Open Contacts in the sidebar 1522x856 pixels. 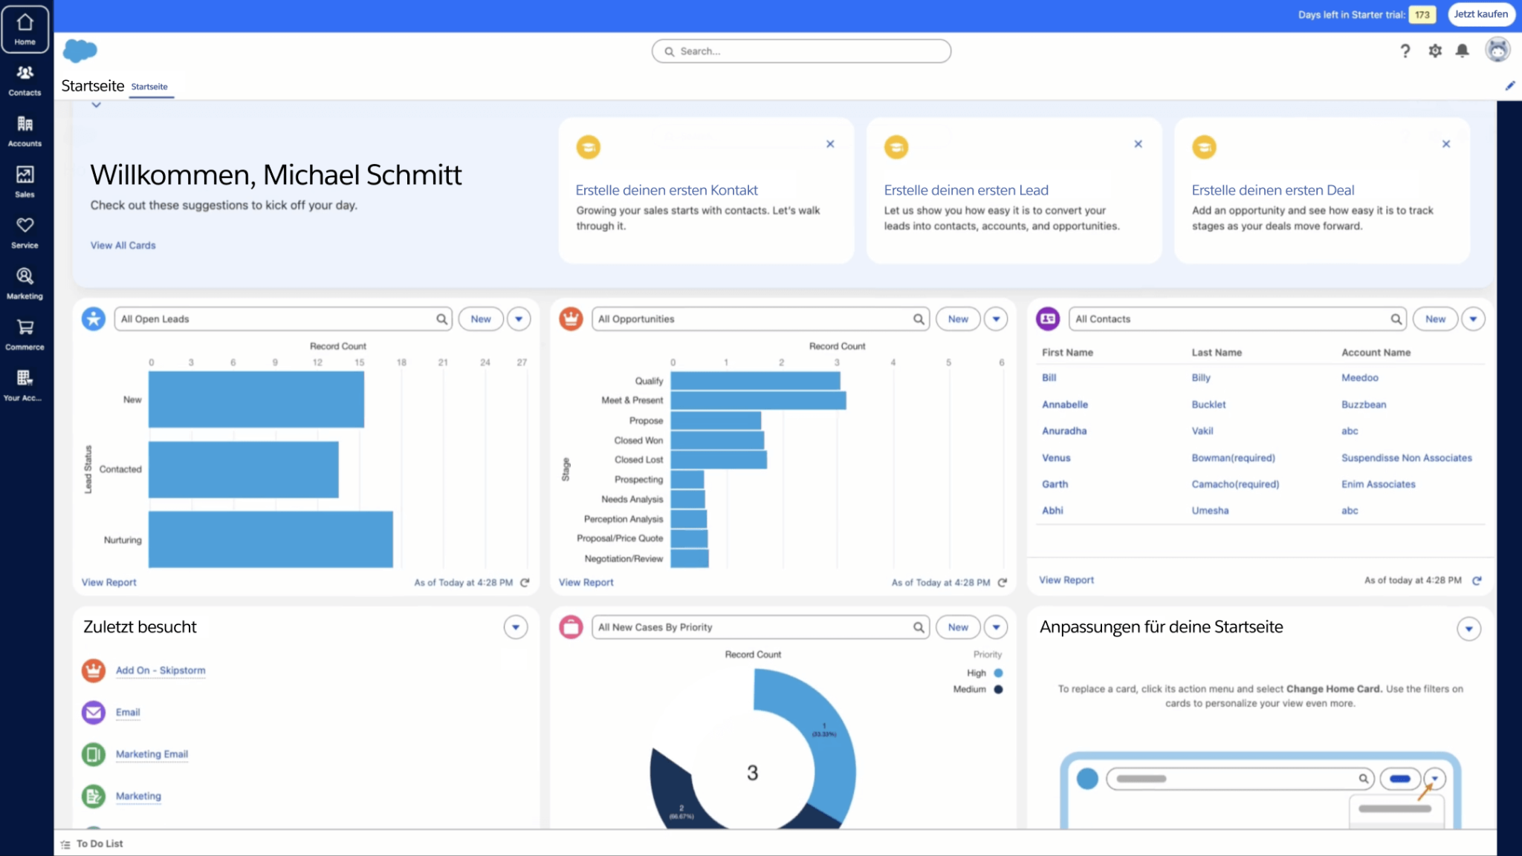[x=25, y=79]
